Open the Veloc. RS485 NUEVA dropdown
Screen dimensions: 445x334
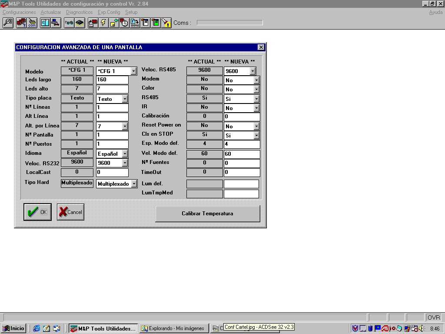click(252, 71)
